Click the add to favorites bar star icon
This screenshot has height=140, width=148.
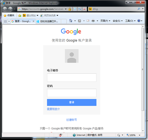[x=20, y=15]
